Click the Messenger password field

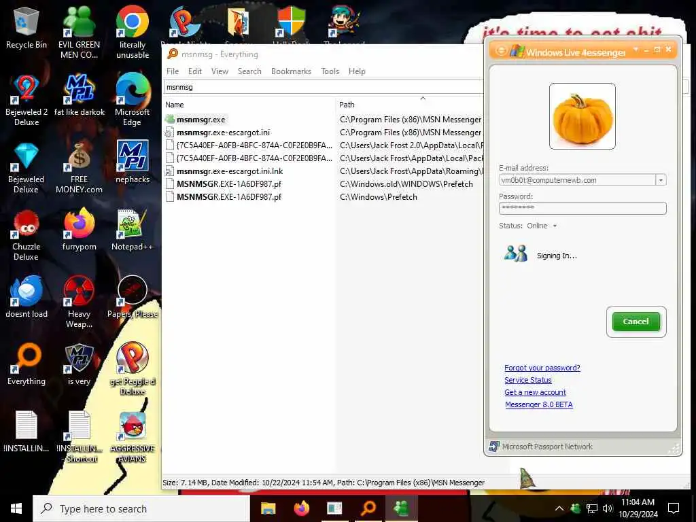click(582, 208)
